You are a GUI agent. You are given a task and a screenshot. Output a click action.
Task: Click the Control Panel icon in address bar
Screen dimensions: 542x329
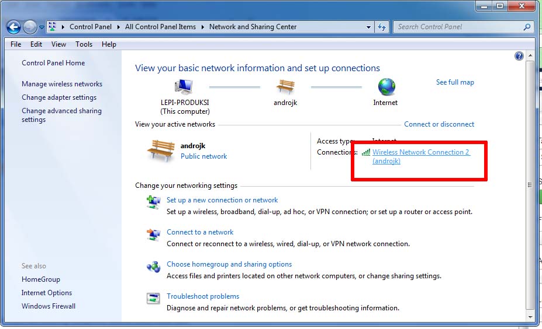point(52,27)
